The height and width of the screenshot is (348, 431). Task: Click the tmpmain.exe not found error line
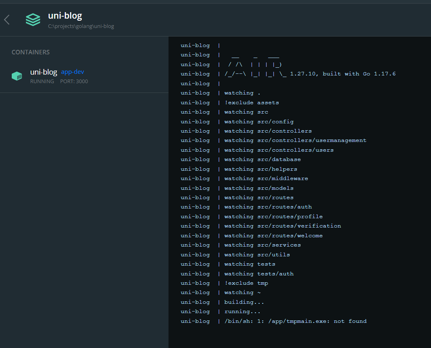295,321
